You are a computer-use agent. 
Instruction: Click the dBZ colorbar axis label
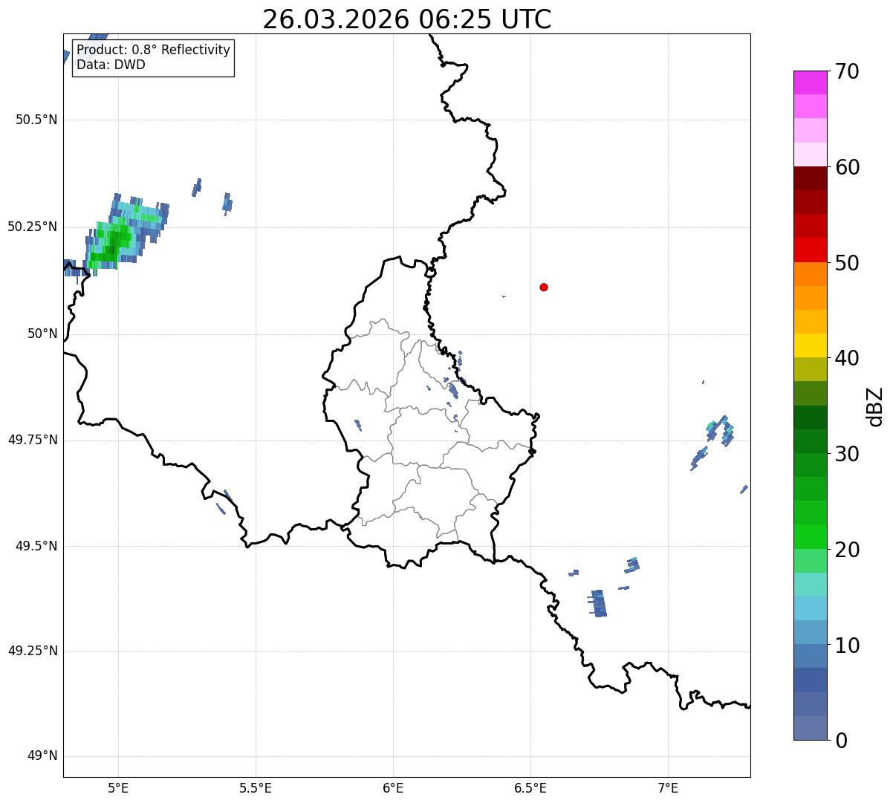[x=875, y=406]
